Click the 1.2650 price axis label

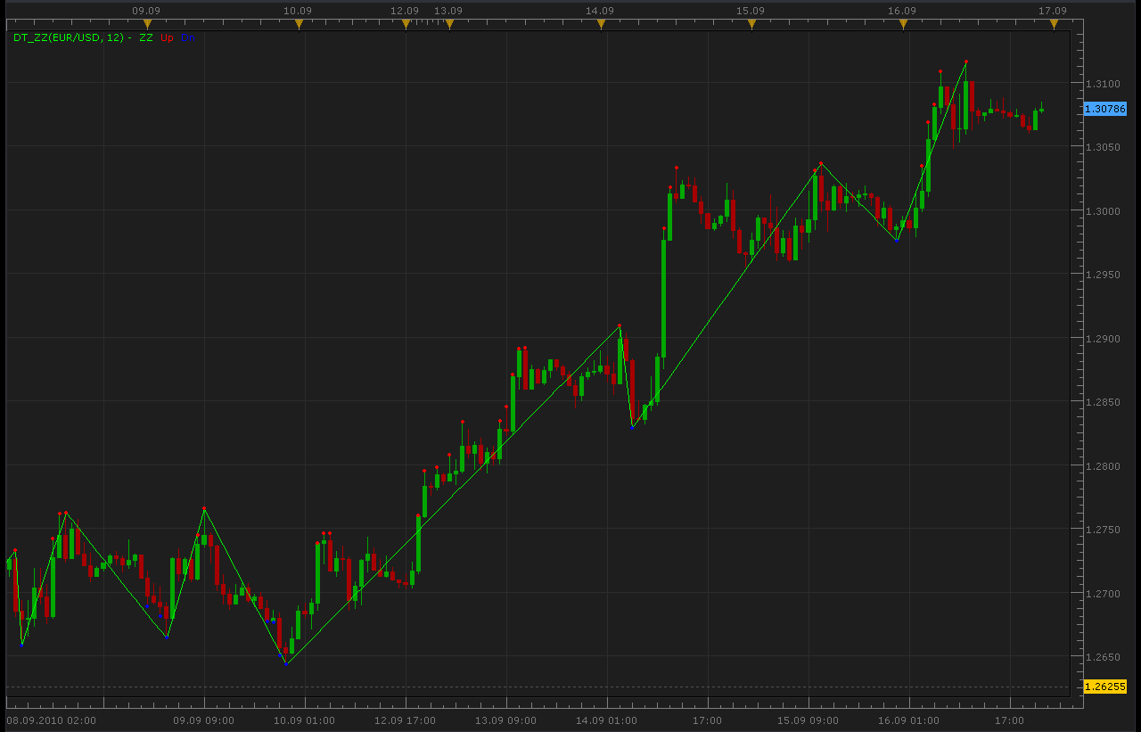click(x=1102, y=657)
